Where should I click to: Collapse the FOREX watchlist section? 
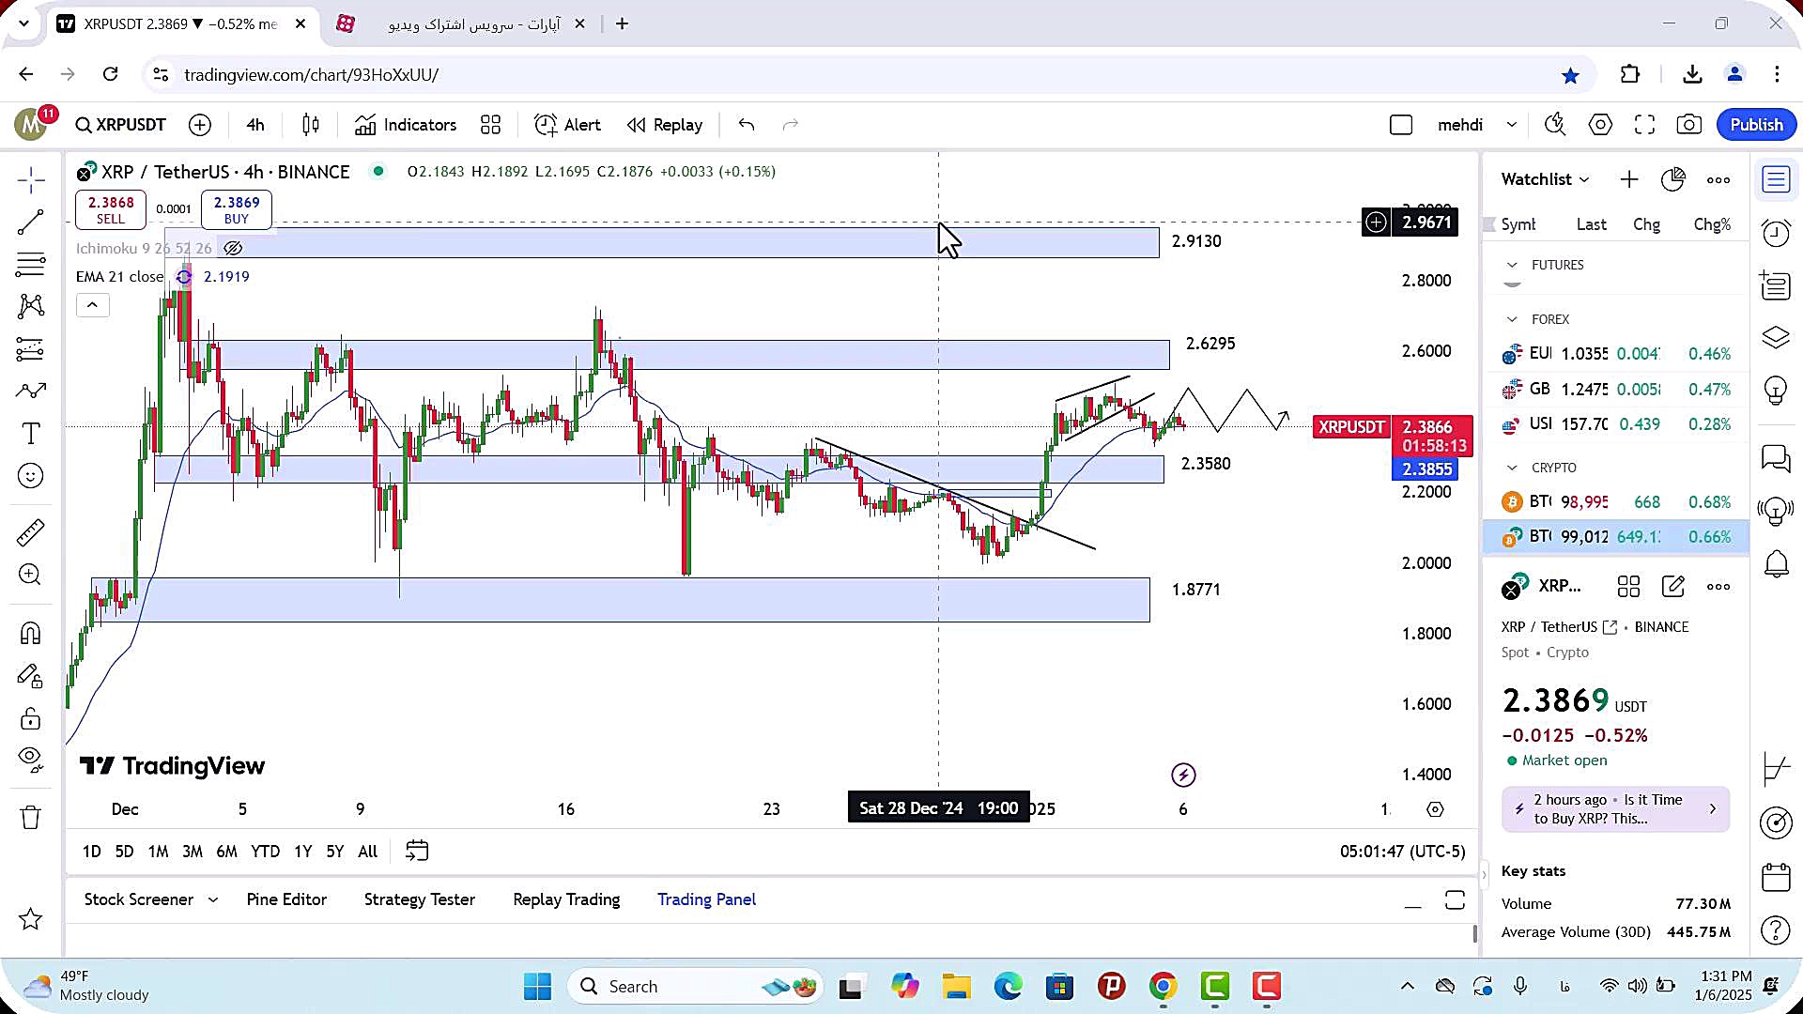(x=1512, y=320)
